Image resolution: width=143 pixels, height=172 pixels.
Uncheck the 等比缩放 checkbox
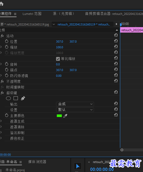point(58,59)
